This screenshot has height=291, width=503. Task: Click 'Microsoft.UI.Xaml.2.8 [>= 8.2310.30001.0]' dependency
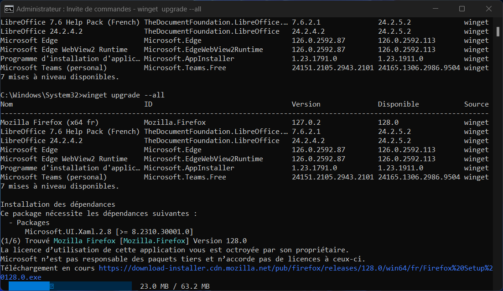109,232
